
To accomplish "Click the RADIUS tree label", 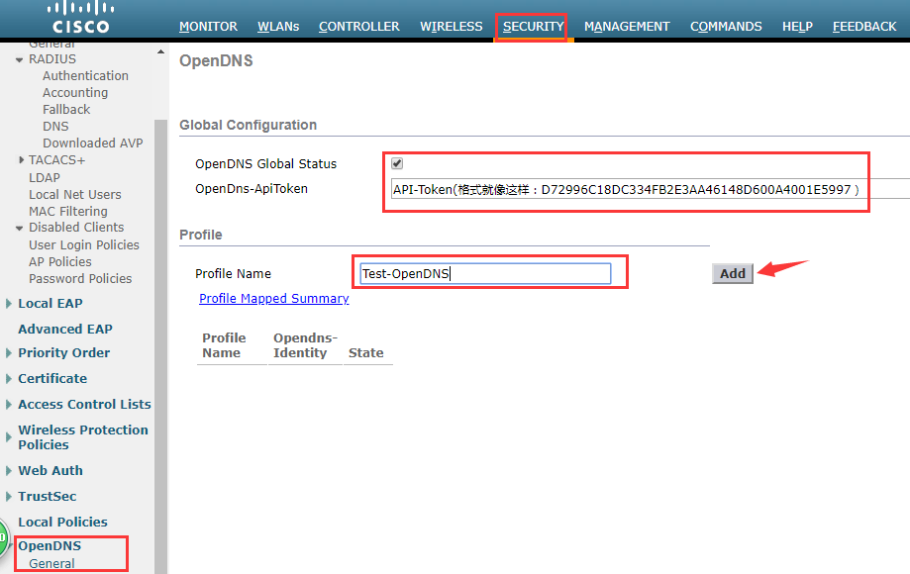I will [x=52, y=59].
